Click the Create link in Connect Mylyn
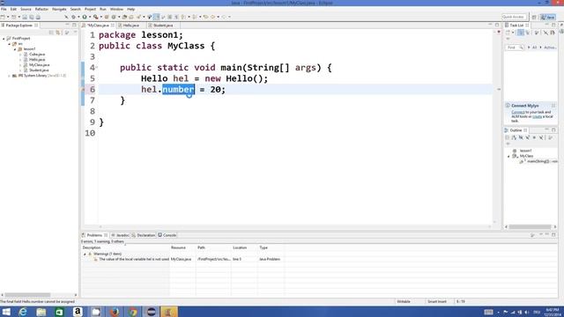This screenshot has height=317, width=564. pyautogui.click(x=537, y=116)
